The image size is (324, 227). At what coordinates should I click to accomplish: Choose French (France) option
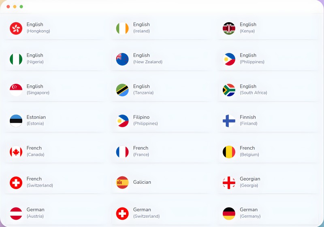coord(162,152)
